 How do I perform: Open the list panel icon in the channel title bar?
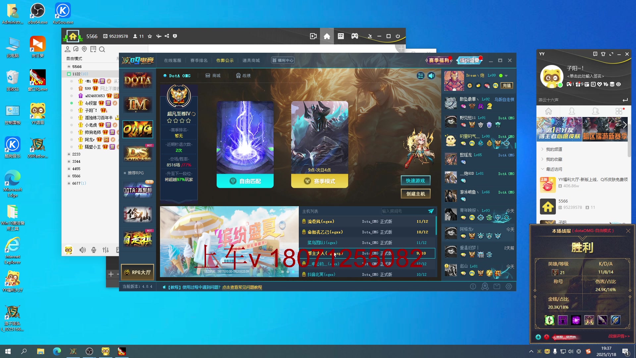pyautogui.click(x=341, y=36)
